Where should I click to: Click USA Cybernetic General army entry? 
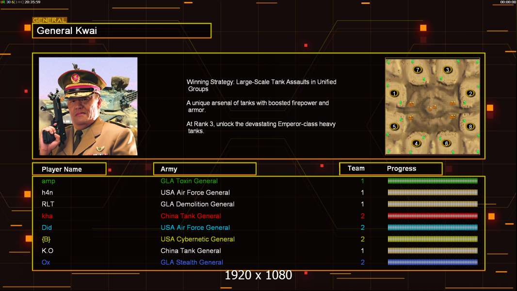tap(197, 239)
